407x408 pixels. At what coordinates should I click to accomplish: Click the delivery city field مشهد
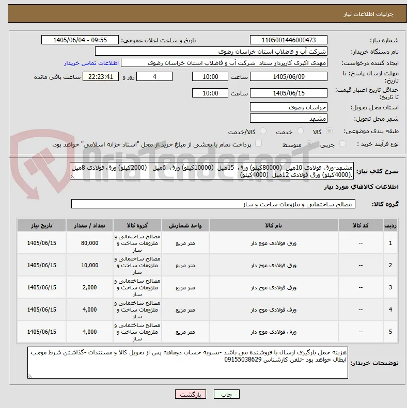[x=288, y=119]
